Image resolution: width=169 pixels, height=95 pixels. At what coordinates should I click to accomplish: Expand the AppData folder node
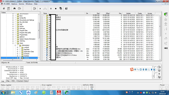tap(17, 49)
